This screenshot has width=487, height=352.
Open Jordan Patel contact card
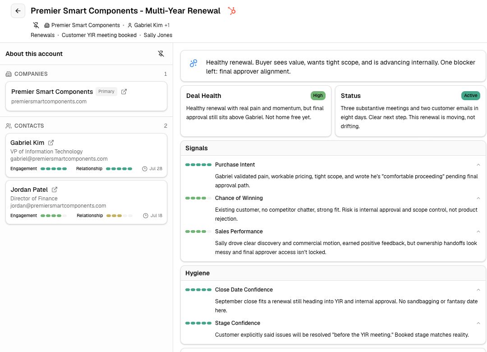click(x=86, y=202)
